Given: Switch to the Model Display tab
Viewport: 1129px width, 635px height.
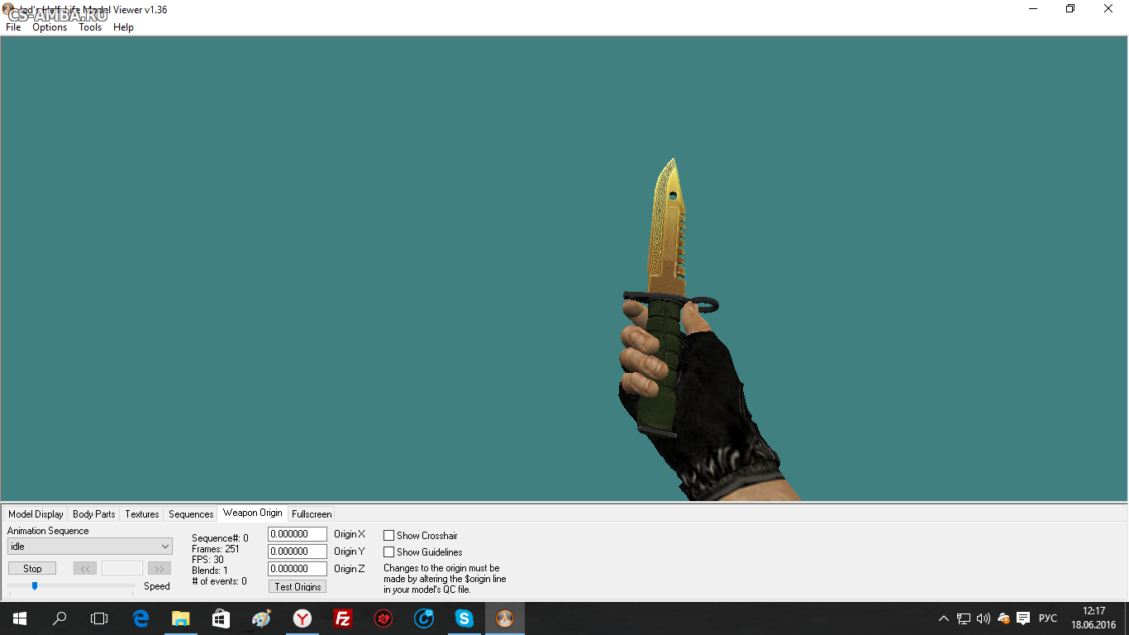Looking at the screenshot, I should pyautogui.click(x=36, y=514).
